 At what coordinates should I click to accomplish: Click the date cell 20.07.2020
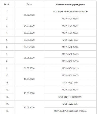tap(29, 15)
